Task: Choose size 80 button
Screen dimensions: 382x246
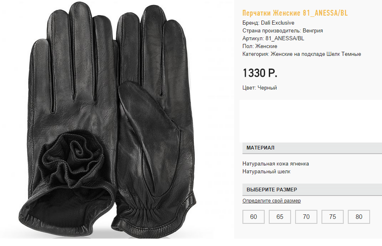Action: tap(359, 217)
